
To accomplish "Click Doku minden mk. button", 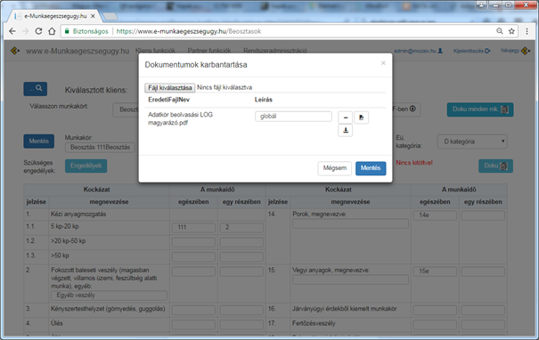I will pos(480,109).
